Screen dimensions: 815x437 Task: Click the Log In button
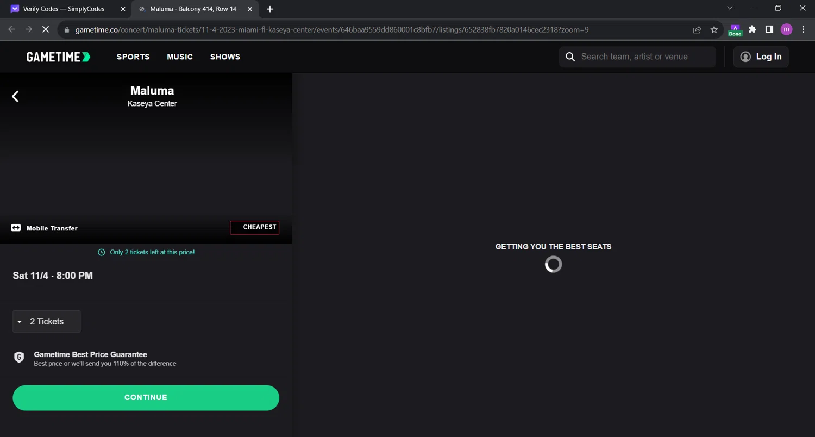tap(761, 57)
